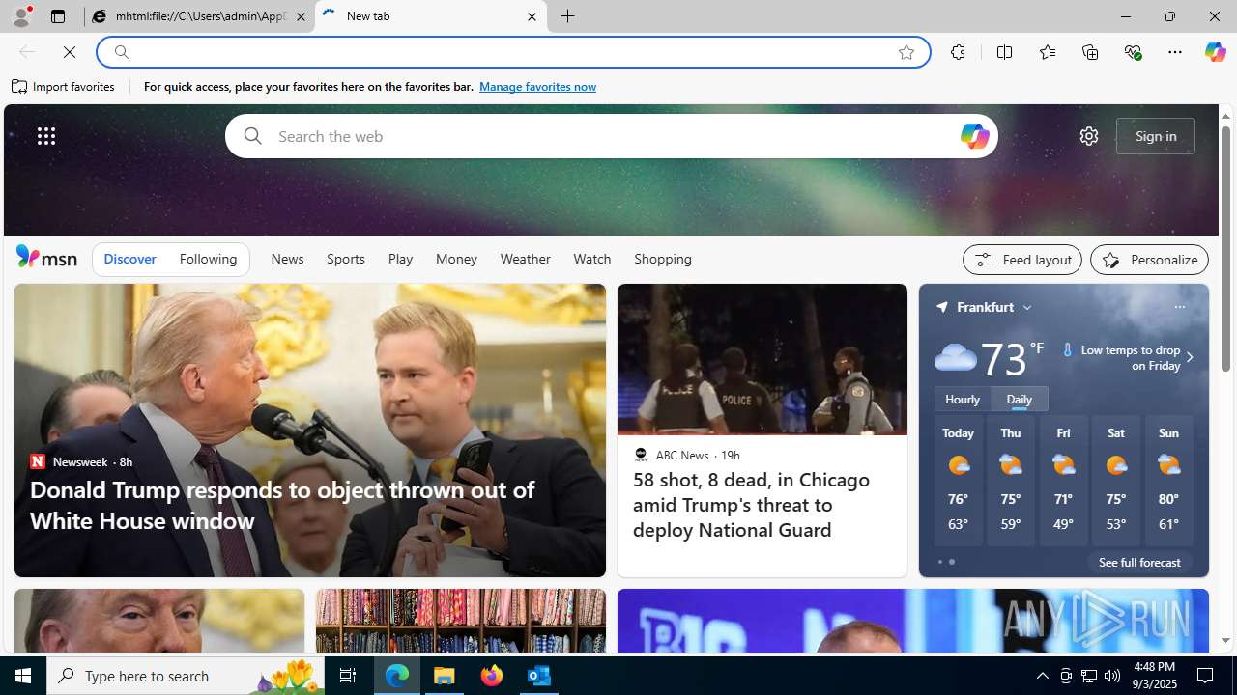Show hidden system tray icons
Viewport: 1237px width, 695px height.
coord(1042,676)
